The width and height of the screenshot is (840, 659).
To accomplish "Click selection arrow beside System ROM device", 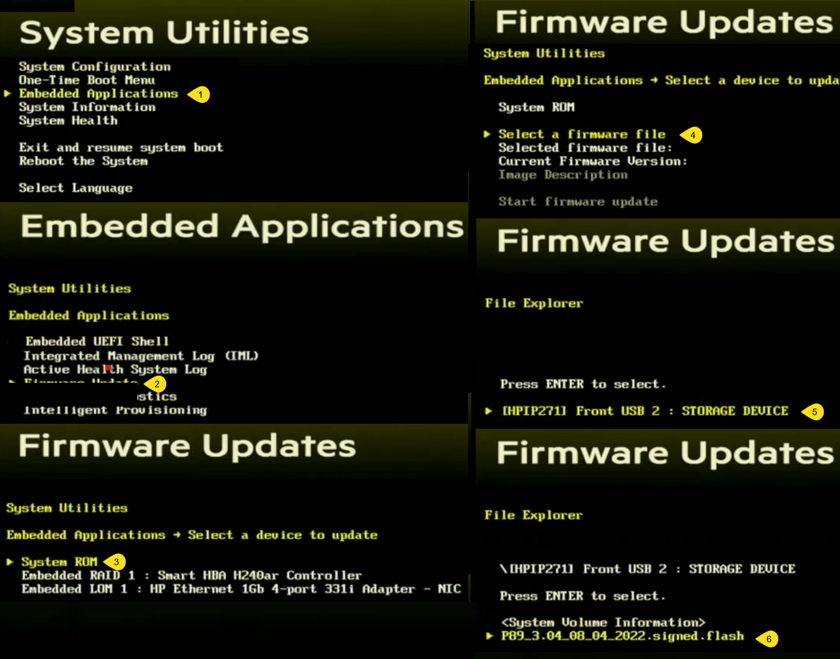I will pyautogui.click(x=10, y=562).
